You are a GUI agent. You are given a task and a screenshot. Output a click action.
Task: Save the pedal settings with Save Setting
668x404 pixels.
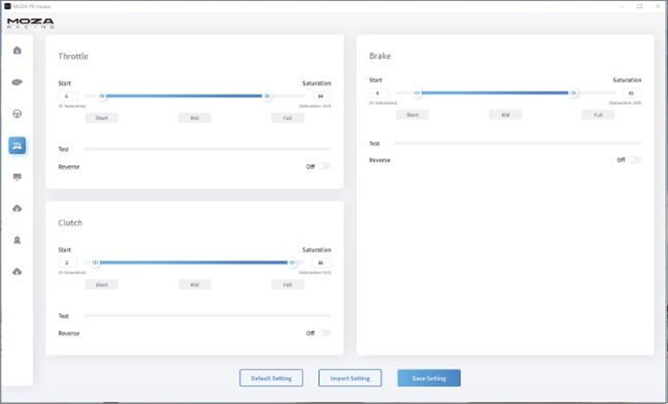pyautogui.click(x=429, y=378)
